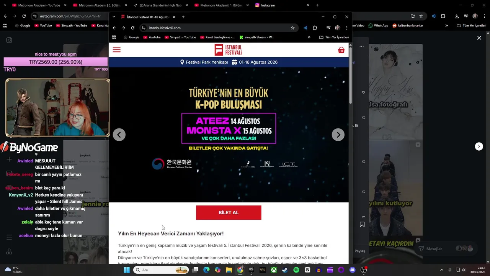
Task: Click the BİLET AL button
Action: [229, 213]
